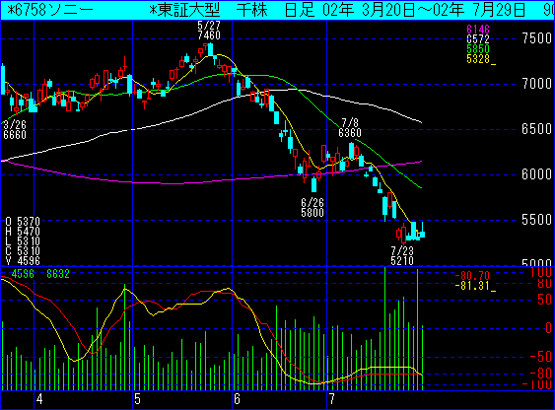Click the month 6 axis label
This screenshot has width=555, height=410.
point(237,399)
